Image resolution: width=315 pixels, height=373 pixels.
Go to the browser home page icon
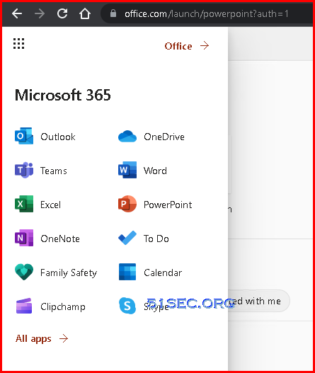85,13
